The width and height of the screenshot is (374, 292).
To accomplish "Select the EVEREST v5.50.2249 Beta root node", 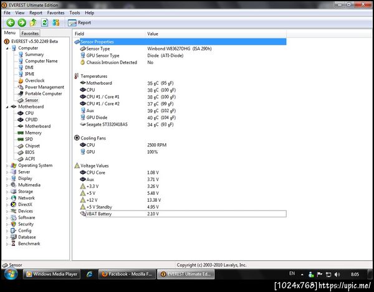I will click(x=34, y=42).
